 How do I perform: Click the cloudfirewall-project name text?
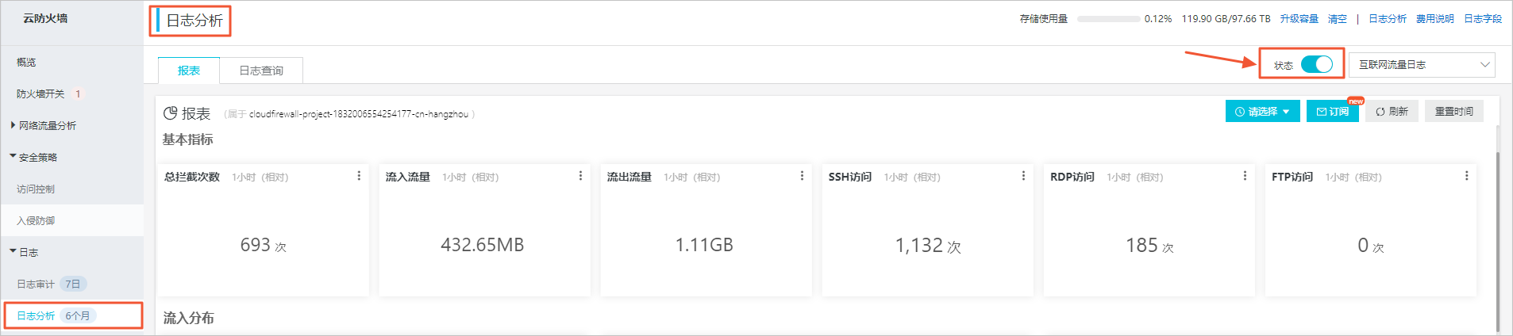click(x=359, y=114)
